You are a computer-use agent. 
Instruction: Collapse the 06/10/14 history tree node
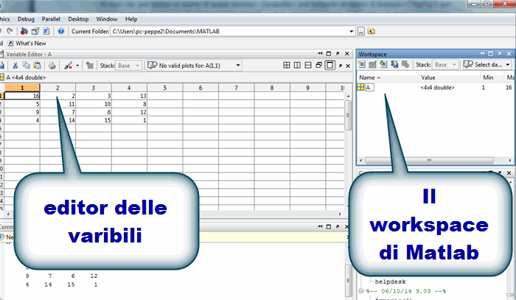tap(361, 291)
